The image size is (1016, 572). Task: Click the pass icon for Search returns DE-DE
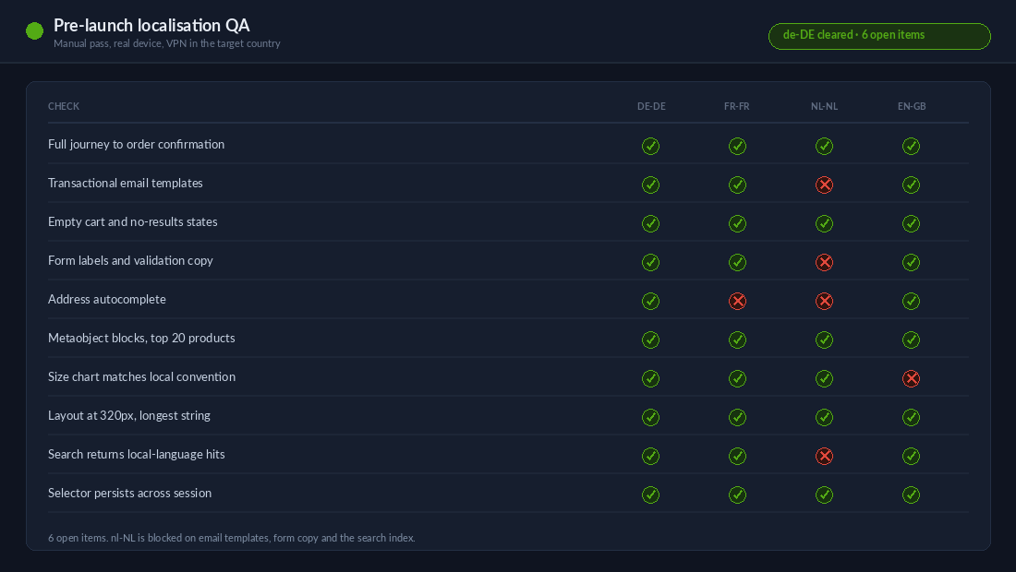[x=650, y=457]
